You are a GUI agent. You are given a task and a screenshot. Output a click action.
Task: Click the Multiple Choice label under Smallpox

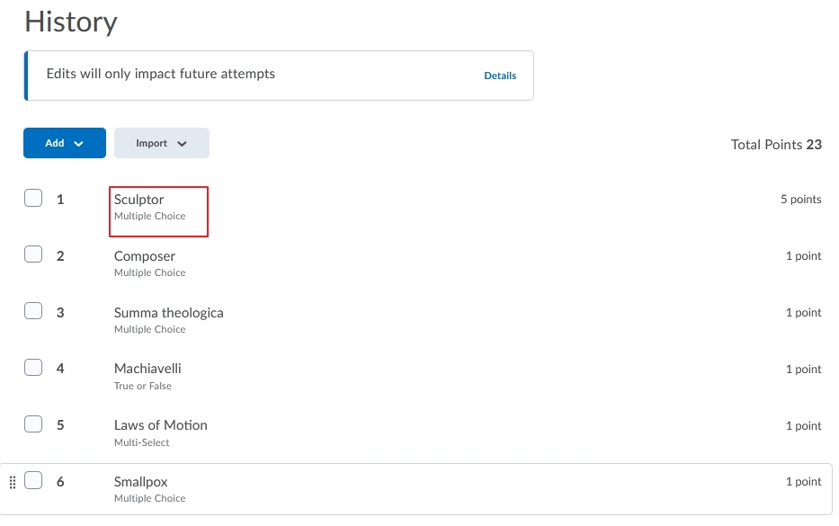tap(150, 498)
